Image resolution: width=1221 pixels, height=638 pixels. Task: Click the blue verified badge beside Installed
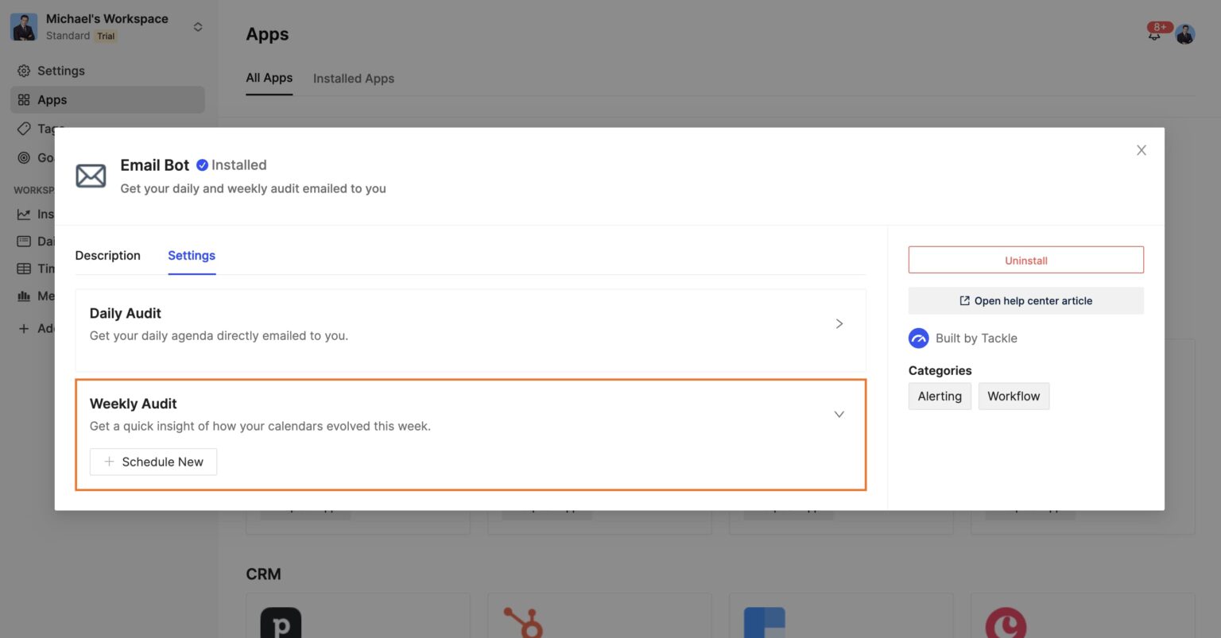[202, 165]
